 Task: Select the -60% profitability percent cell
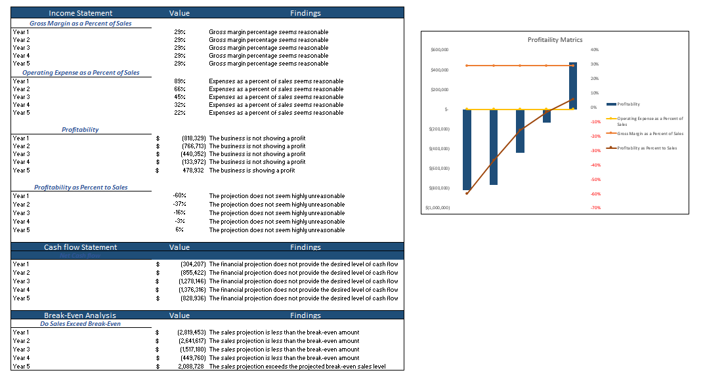point(179,196)
